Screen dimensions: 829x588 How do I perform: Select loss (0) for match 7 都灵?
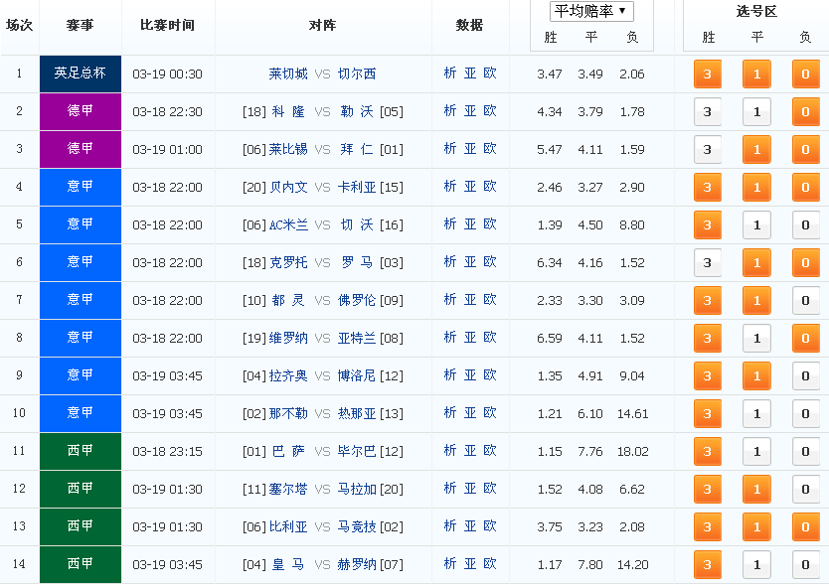point(806,301)
